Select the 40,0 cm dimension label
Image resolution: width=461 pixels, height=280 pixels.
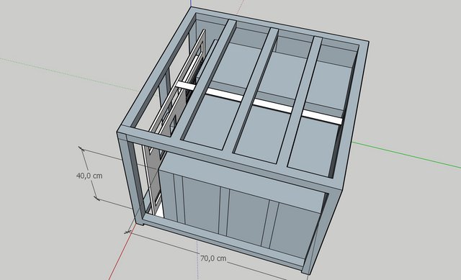pyautogui.click(x=89, y=176)
